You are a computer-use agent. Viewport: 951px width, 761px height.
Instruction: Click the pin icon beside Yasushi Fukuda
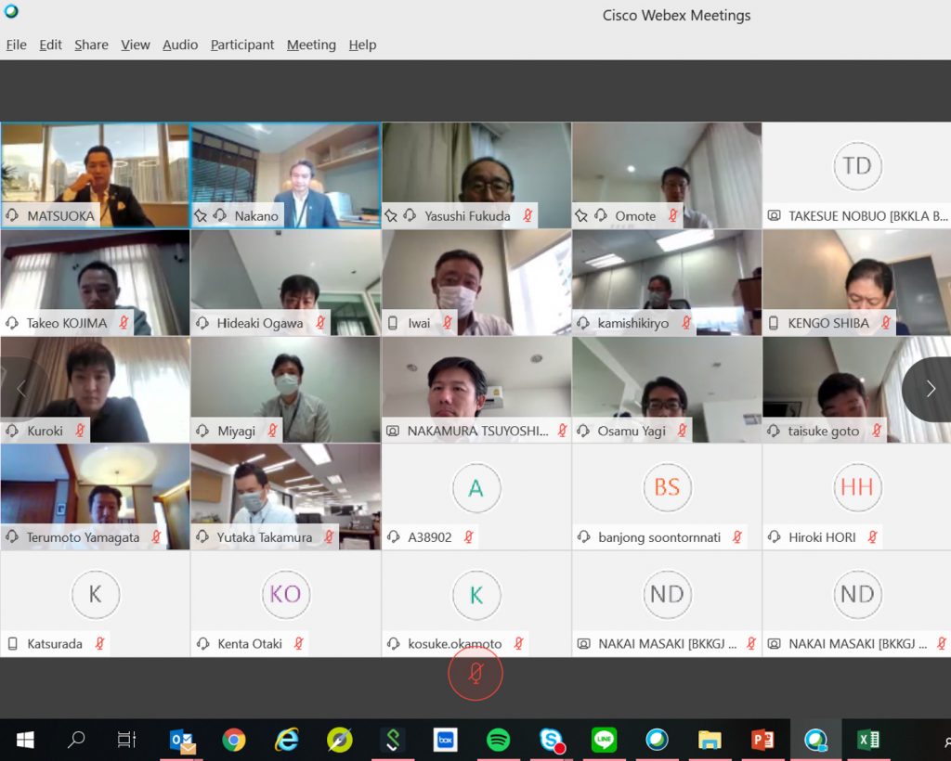pos(391,215)
